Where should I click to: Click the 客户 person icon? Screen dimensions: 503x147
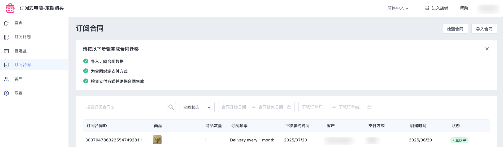click(6, 79)
